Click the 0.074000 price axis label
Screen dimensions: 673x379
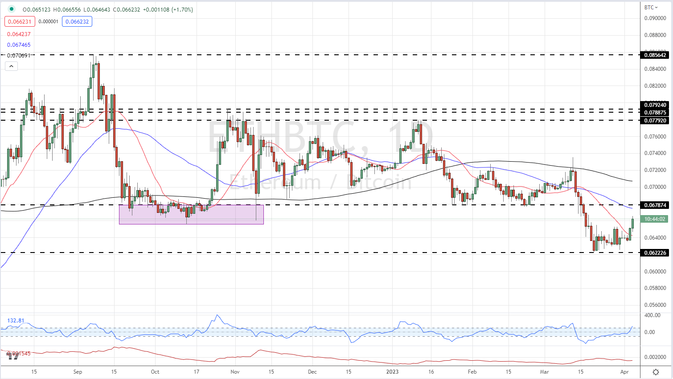click(x=655, y=153)
